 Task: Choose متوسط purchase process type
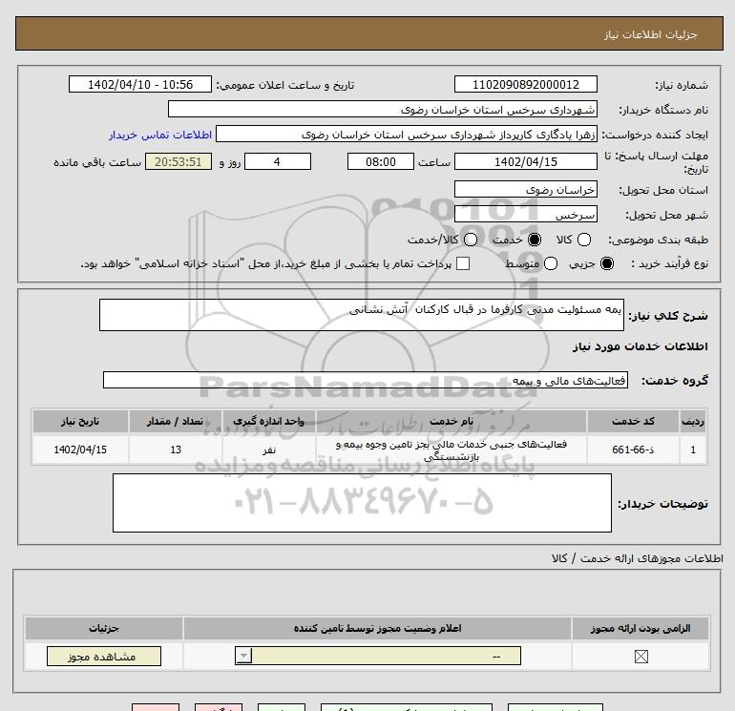pyautogui.click(x=551, y=263)
